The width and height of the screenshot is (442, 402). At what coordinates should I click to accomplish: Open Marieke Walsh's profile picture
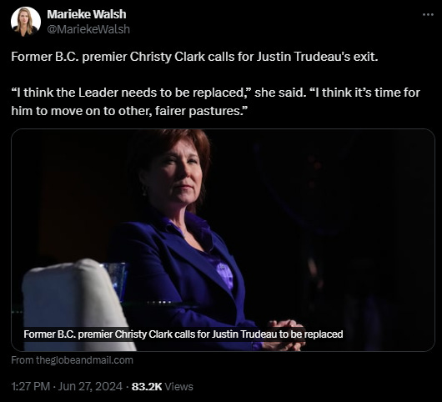[26, 22]
